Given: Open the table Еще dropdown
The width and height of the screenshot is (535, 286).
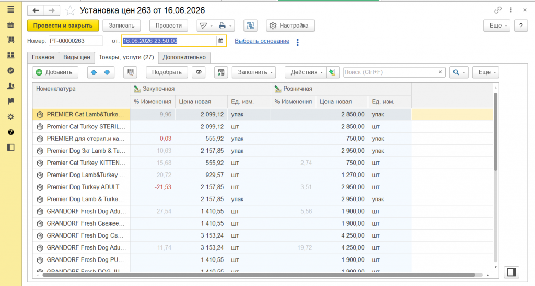Looking at the screenshot, I should pos(486,72).
